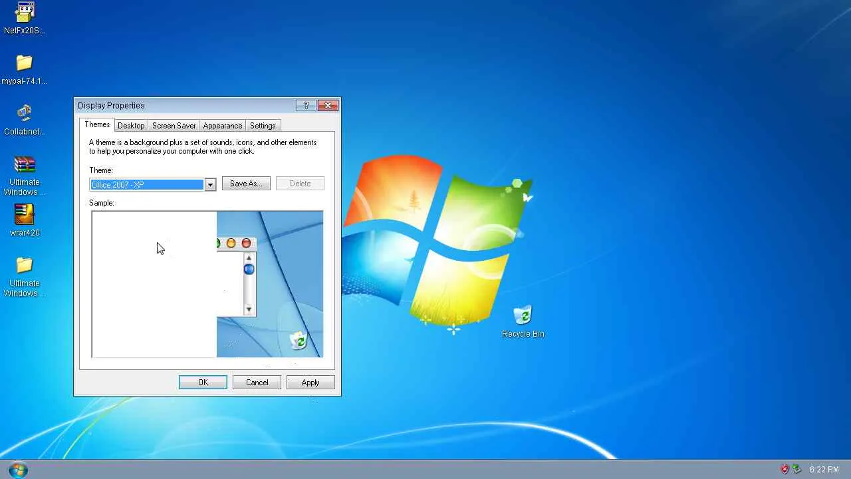The image size is (851, 479).
Task: Close the Display Properties dialog
Action: [328, 105]
